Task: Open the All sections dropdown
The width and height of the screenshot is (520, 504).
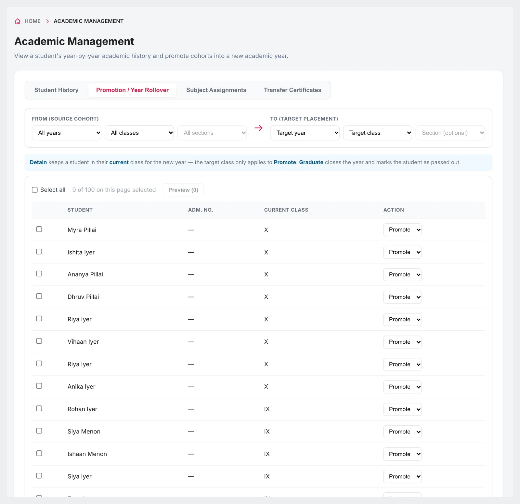Action: click(212, 133)
